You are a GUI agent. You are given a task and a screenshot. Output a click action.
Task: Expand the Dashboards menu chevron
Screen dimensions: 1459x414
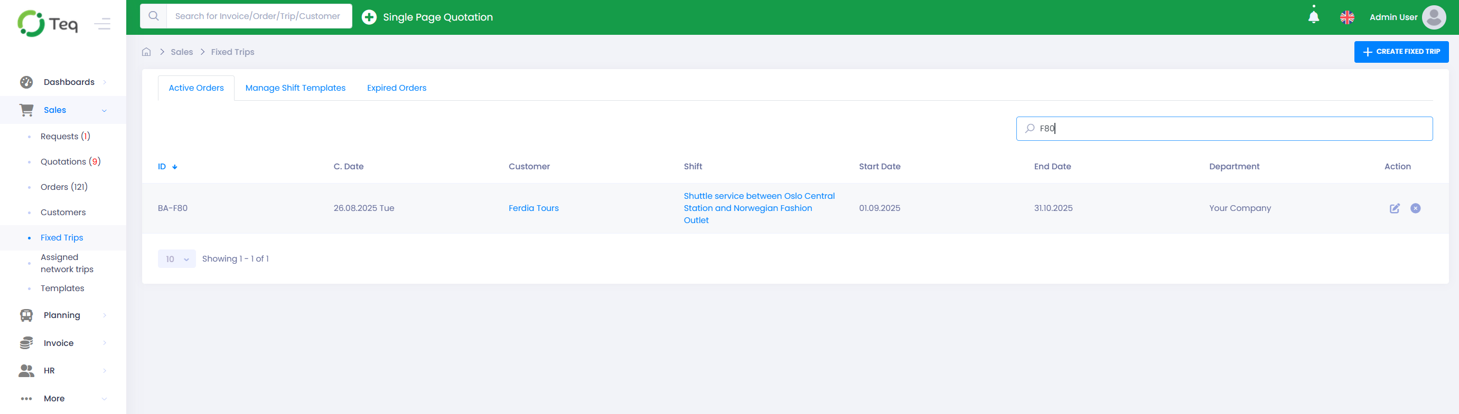[x=104, y=82]
